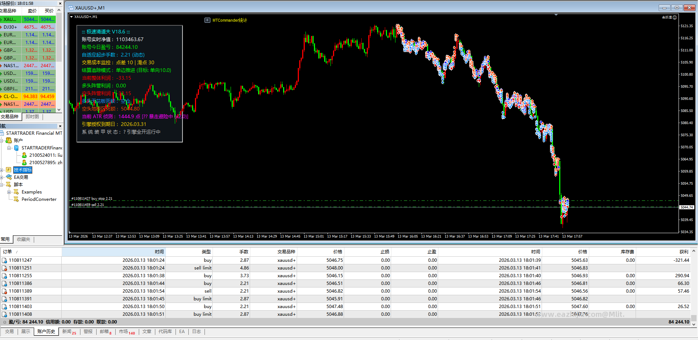
Task: Click the EA交易 expert advisor icon
Action: point(9,177)
